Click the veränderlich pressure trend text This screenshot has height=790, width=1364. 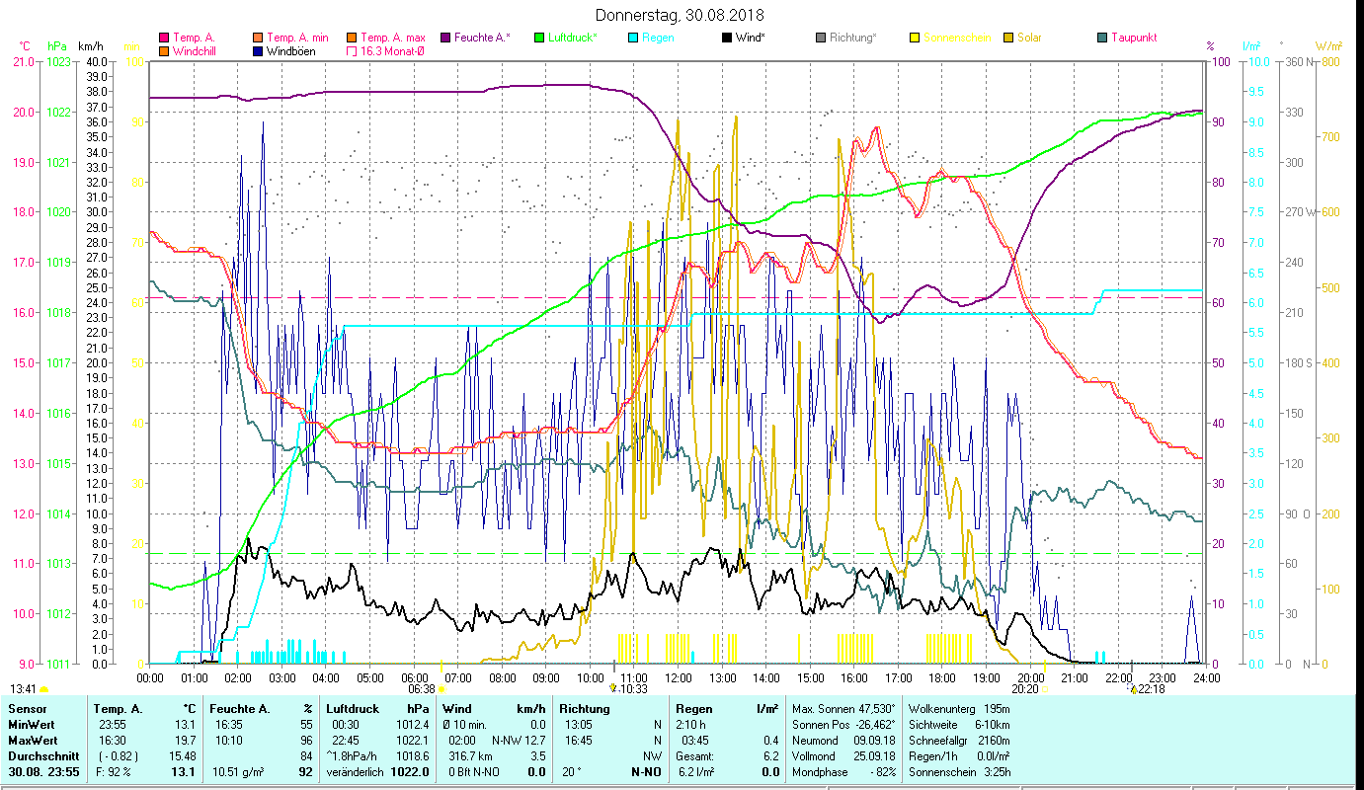click(356, 772)
